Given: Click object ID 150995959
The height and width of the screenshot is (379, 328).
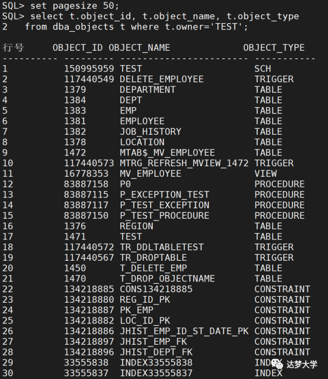Looking at the screenshot, I should tap(89, 69).
